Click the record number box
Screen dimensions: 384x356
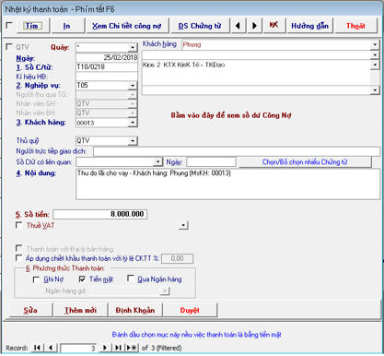[x=78, y=348]
